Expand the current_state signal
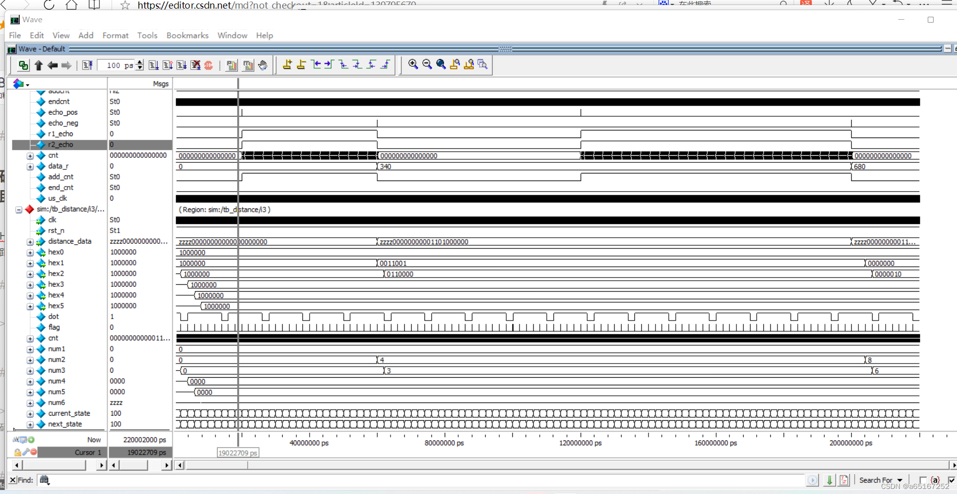The image size is (957, 494). [x=30, y=414]
